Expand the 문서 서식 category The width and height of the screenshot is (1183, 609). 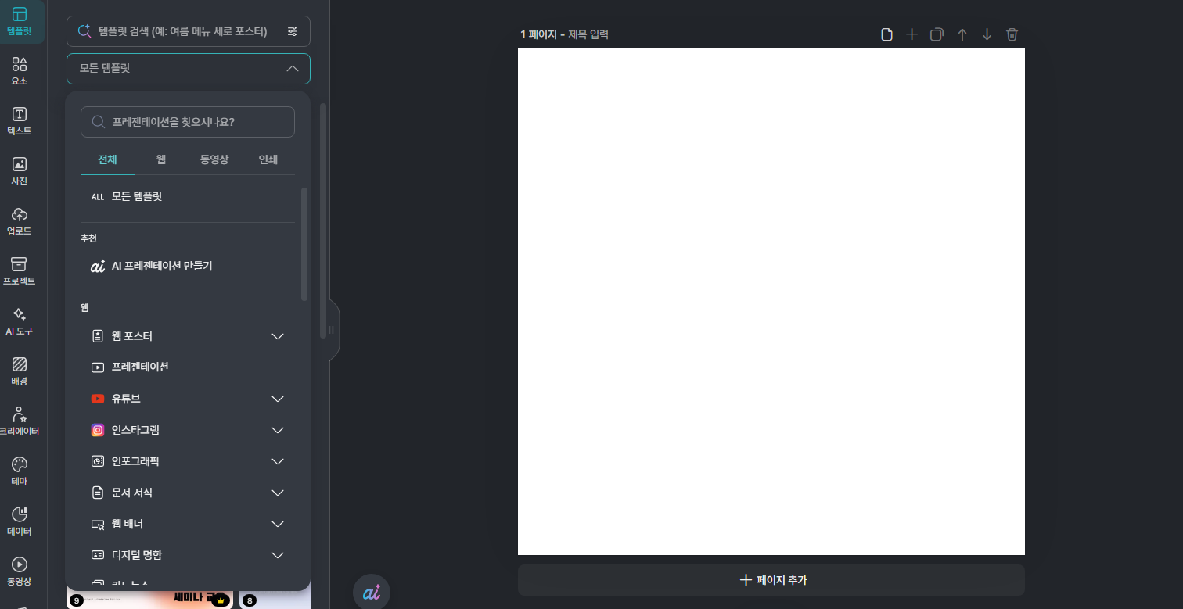277,493
